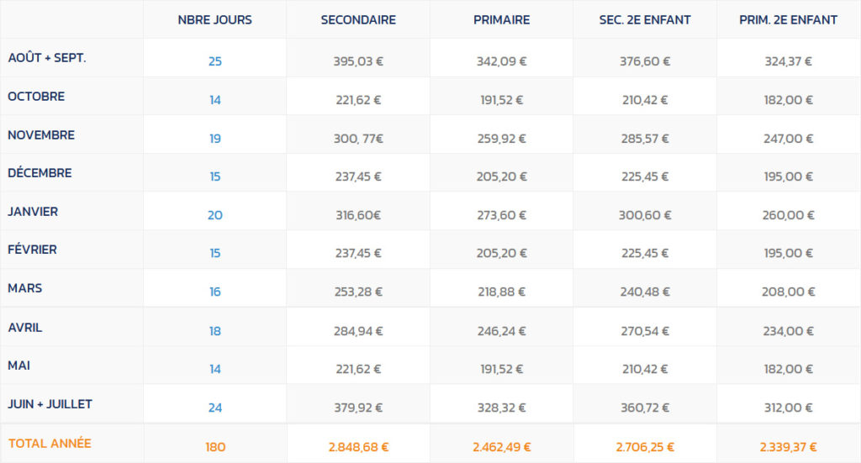Select the AOÛT + SEPT. row label
Viewport: 861px width, 463px height.
pos(47,58)
